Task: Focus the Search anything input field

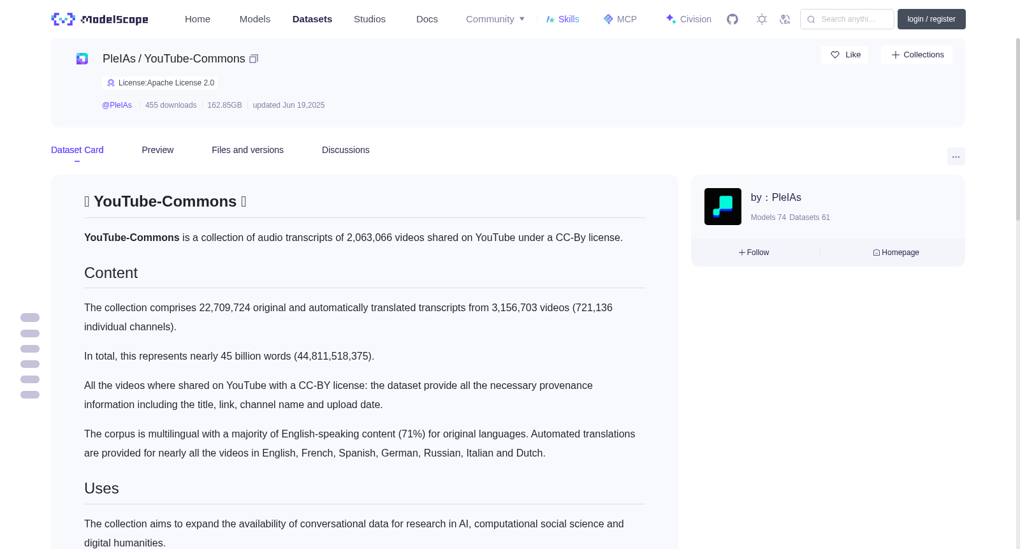Action: 847,19
